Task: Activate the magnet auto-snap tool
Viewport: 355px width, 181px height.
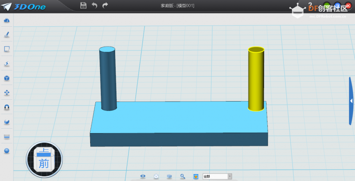Action: coord(7,107)
